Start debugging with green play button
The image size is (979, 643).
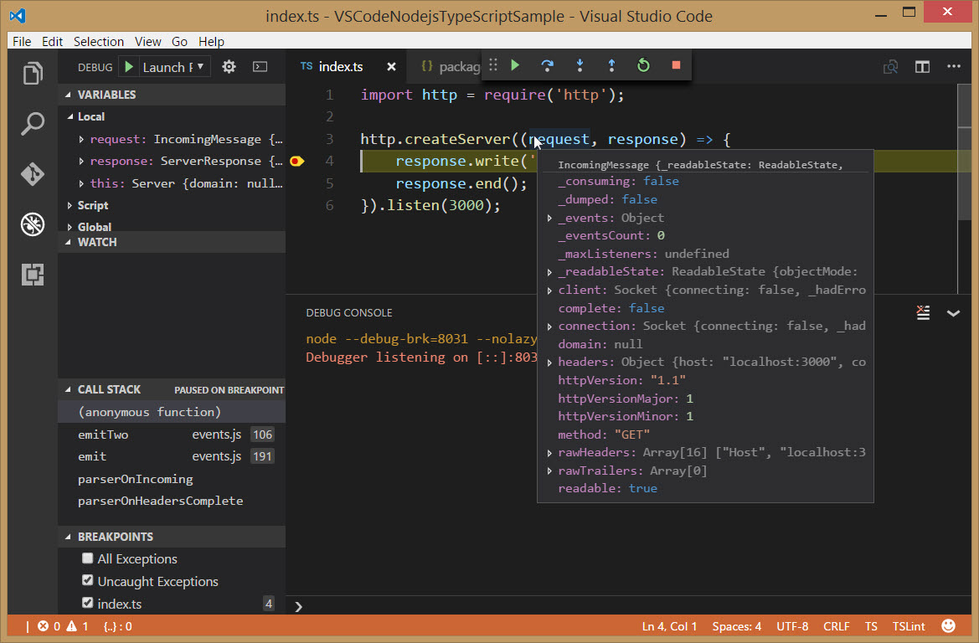coord(129,67)
